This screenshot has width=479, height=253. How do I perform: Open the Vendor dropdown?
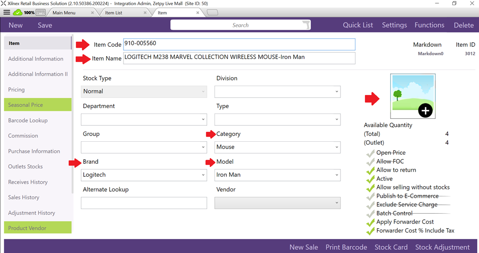[x=277, y=203]
